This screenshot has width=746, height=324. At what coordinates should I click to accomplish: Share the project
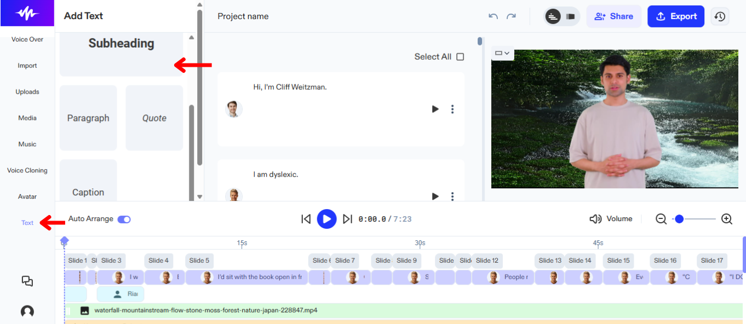click(613, 16)
